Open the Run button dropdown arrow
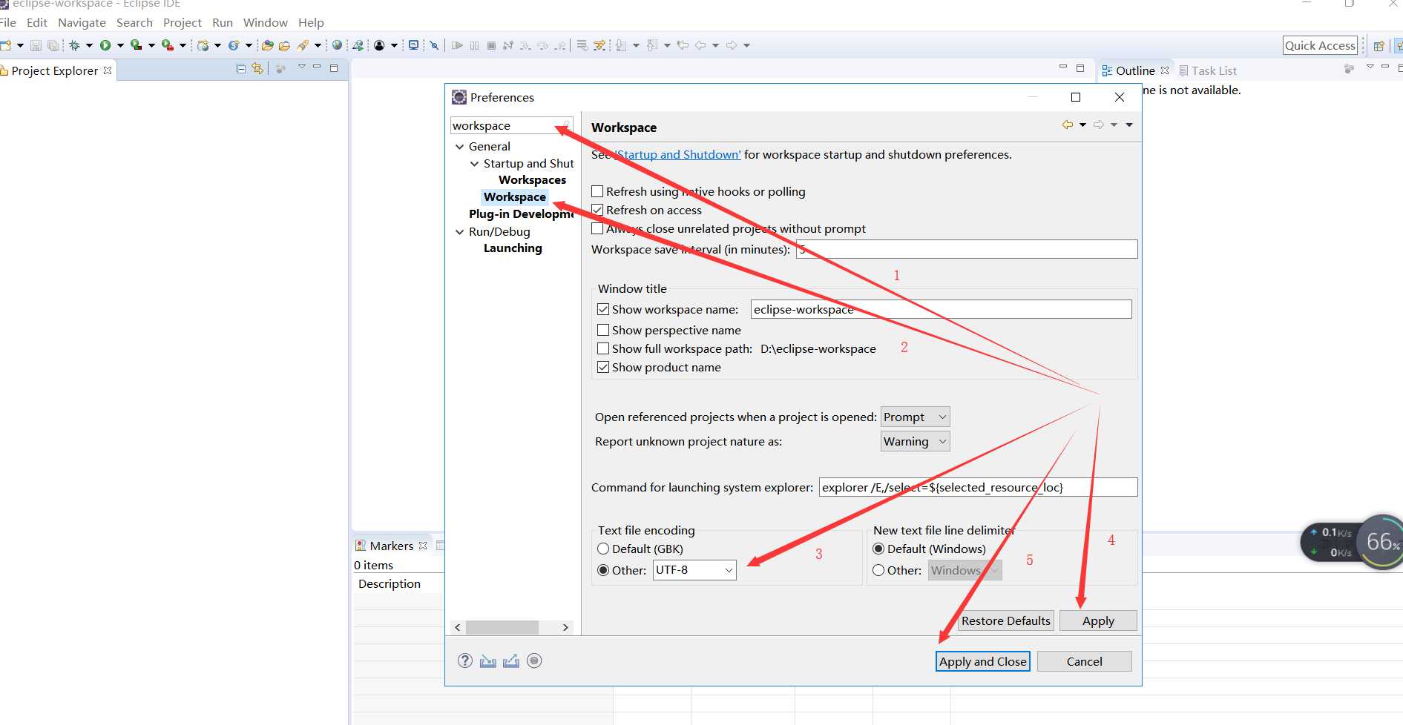1403x725 pixels. point(120,45)
